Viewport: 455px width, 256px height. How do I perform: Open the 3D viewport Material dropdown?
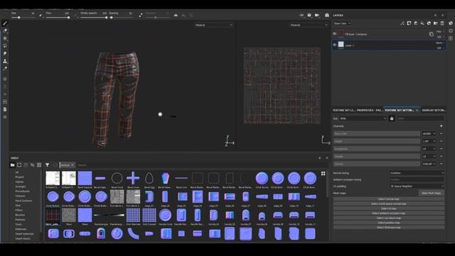click(213, 26)
